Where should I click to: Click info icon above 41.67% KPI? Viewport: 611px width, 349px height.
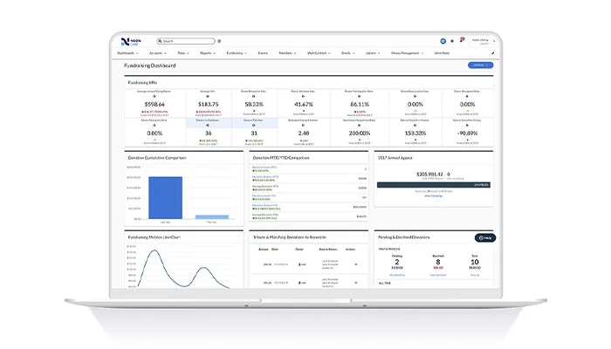pos(303,96)
